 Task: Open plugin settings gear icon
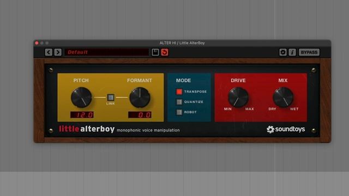(x=283, y=52)
